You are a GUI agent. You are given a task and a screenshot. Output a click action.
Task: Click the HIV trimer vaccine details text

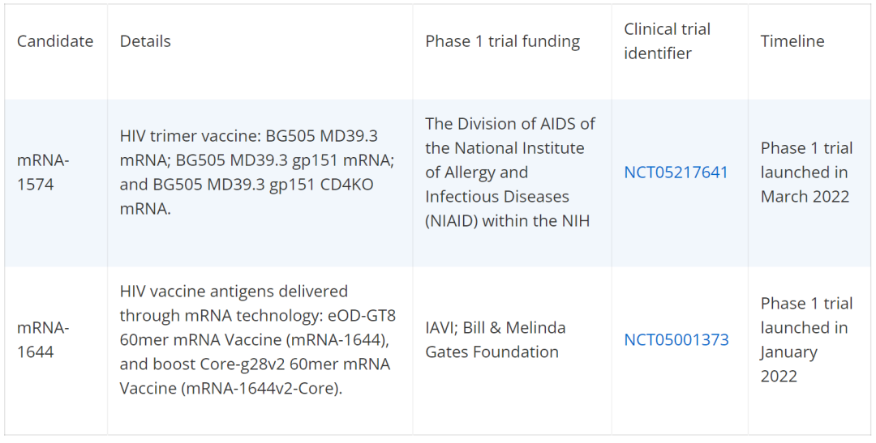point(248,136)
